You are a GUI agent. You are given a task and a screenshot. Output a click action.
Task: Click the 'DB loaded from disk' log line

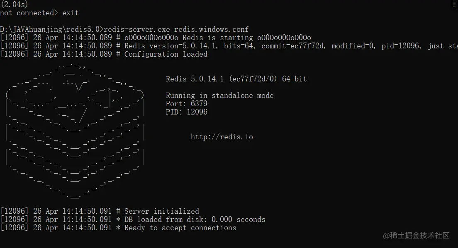pyautogui.click(x=195, y=219)
